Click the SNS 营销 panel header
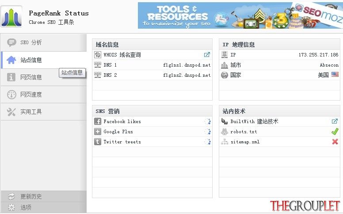Screen dimensions: 343x214 tap(152, 111)
